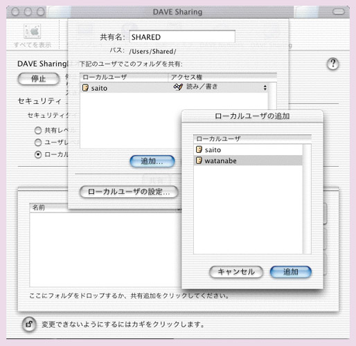Confirm with 追加 button in add-user dialog
The width and height of the screenshot is (356, 346).
click(x=291, y=272)
